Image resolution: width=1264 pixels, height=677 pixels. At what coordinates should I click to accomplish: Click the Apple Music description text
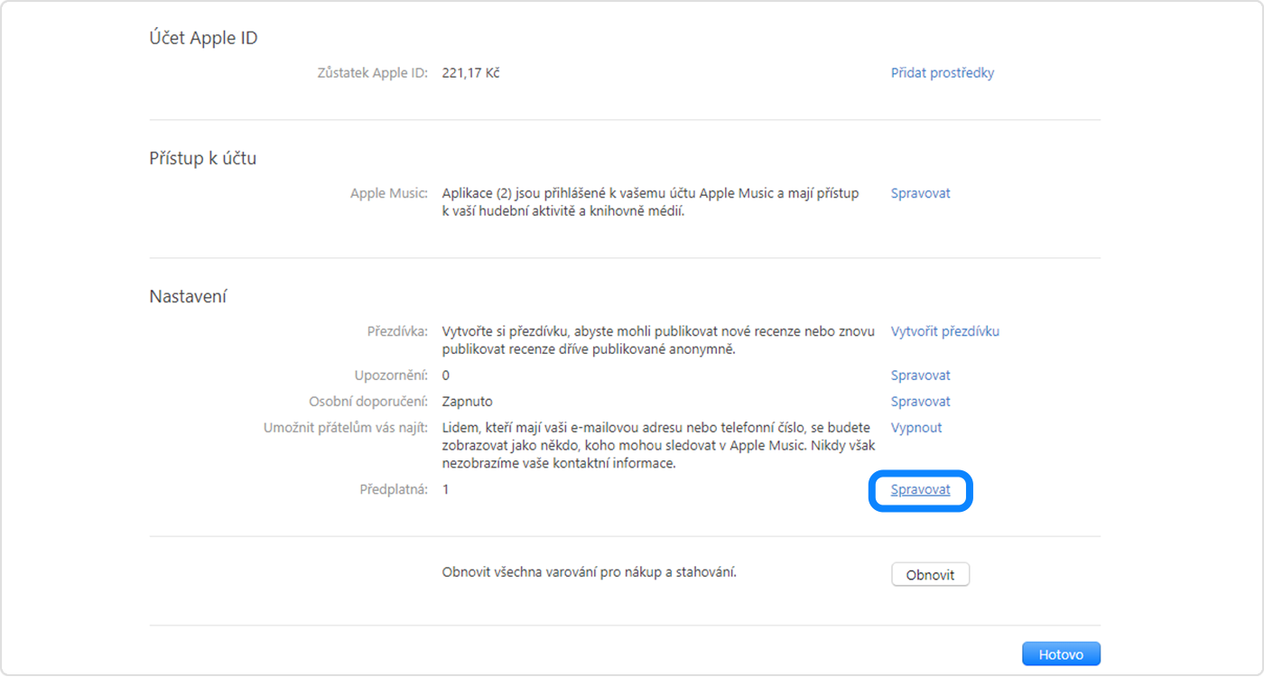650,202
